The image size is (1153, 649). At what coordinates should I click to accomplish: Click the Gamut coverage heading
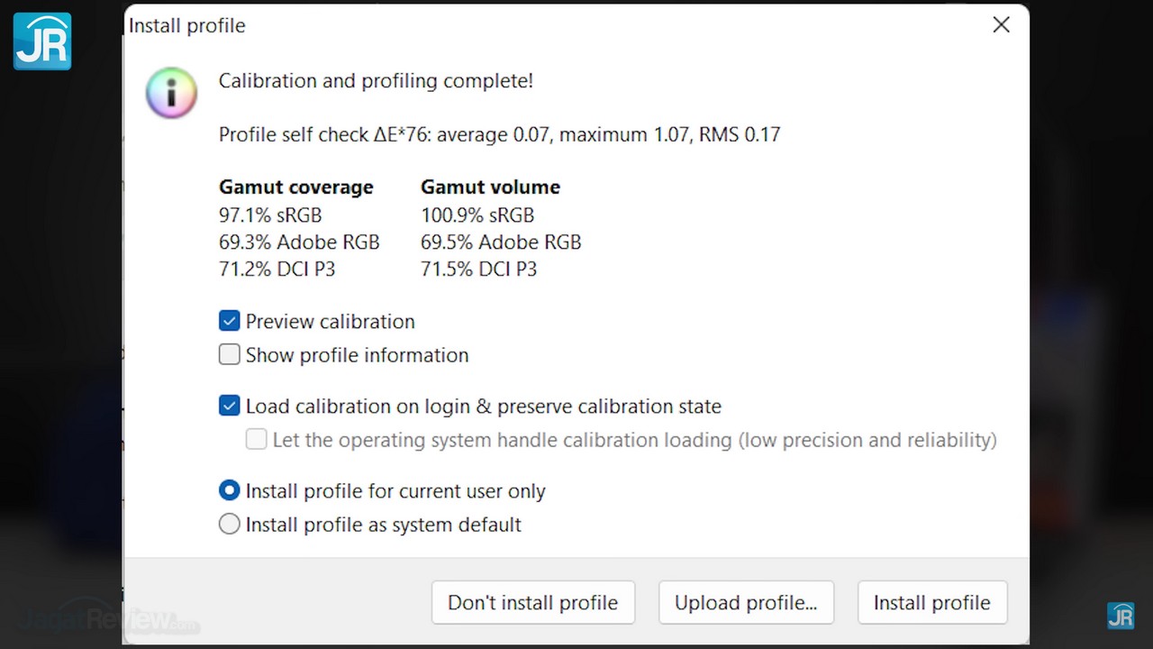[x=295, y=187]
